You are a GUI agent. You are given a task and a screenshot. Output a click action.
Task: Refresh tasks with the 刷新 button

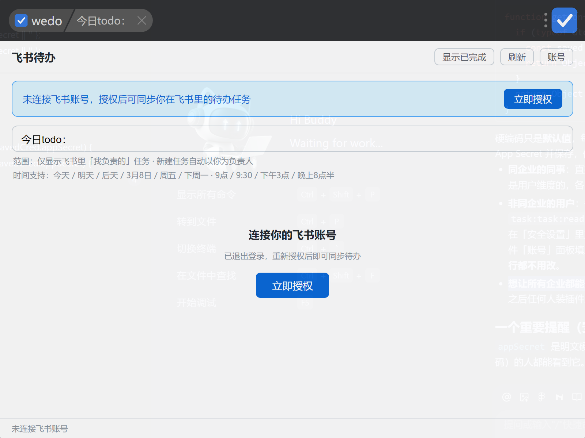pos(517,57)
